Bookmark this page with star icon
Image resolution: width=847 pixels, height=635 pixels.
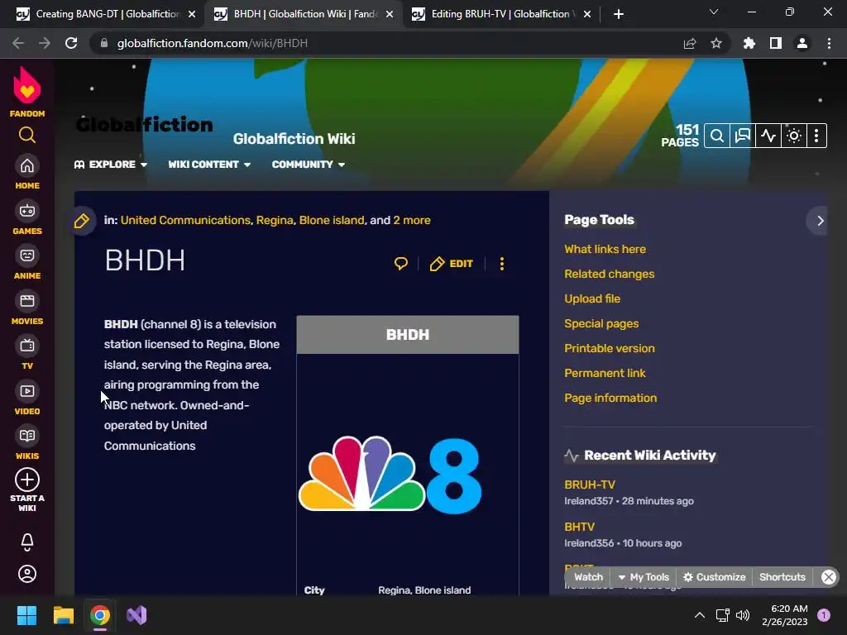[715, 43]
